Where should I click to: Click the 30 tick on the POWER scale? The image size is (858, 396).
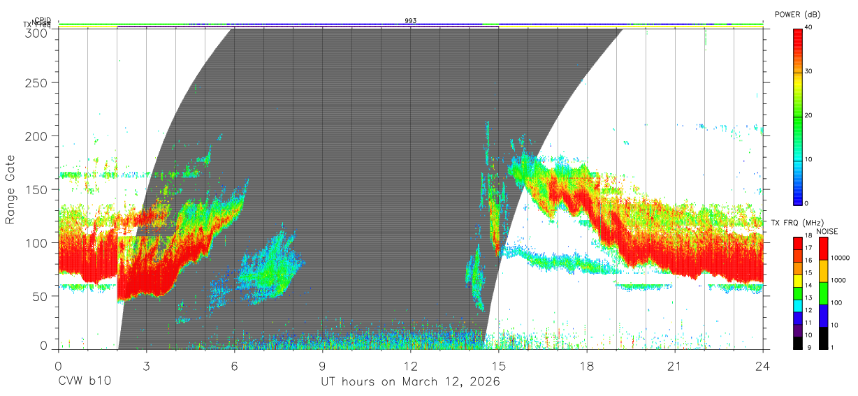809,71
